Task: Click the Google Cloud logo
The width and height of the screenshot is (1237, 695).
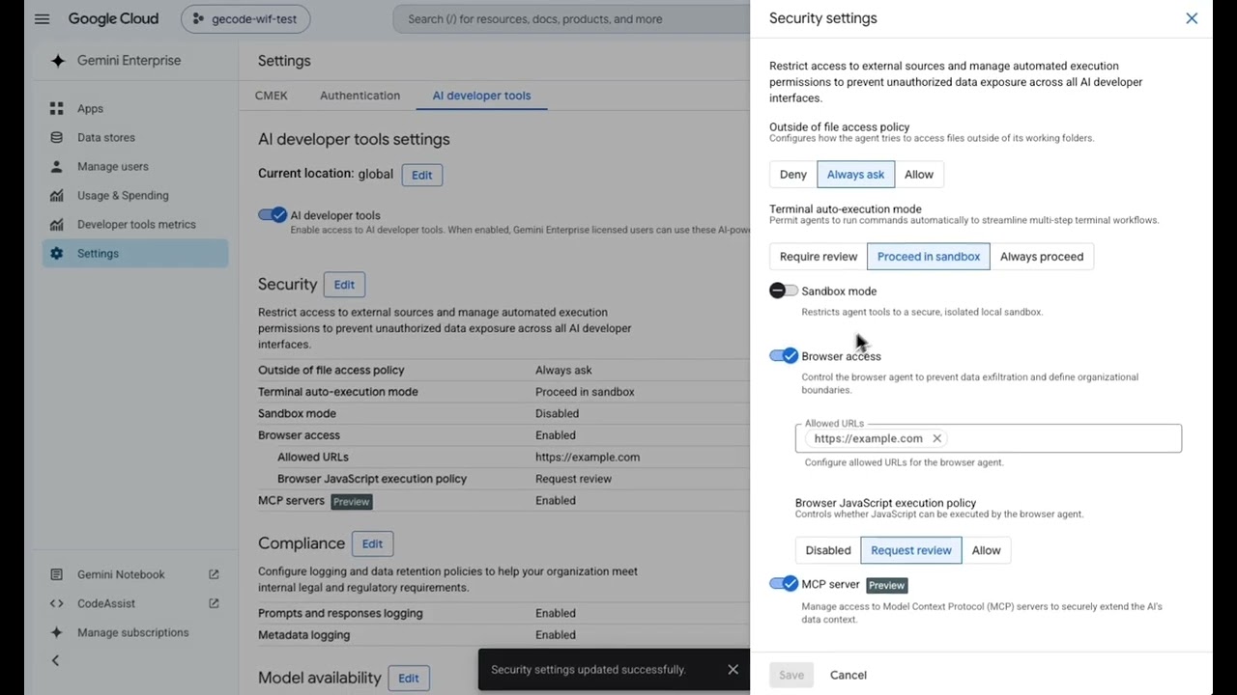Action: coord(113,19)
